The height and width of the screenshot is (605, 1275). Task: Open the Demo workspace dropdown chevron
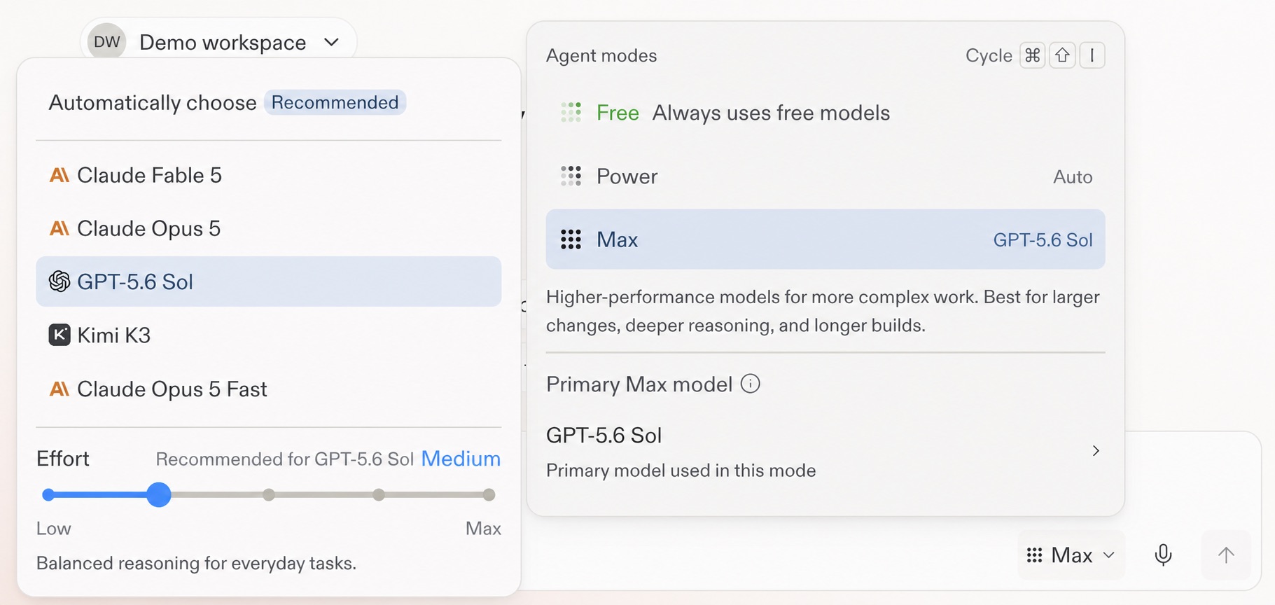pyautogui.click(x=332, y=42)
